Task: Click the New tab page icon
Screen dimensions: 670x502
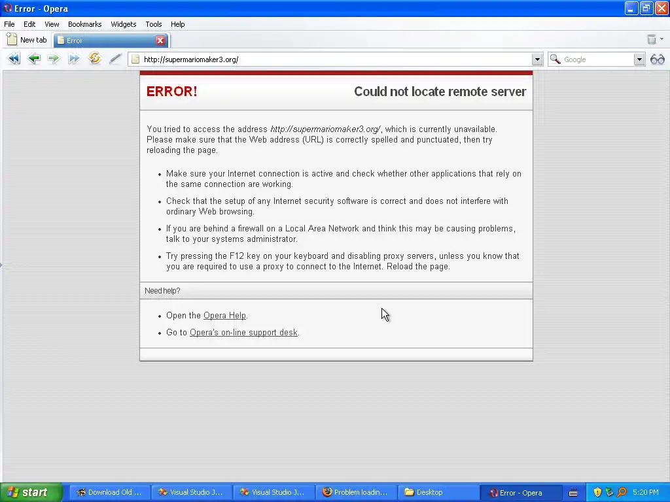Action: 12,39
